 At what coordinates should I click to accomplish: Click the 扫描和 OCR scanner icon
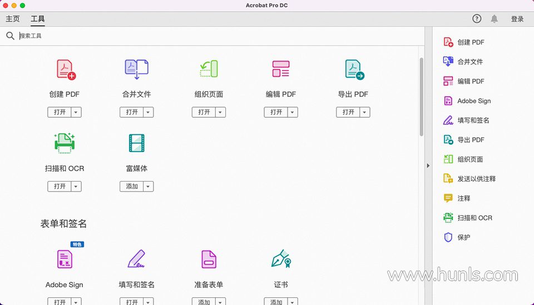tap(65, 143)
